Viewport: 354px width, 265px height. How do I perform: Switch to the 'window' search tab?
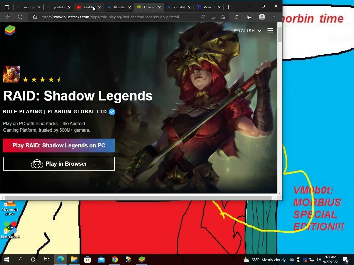(28, 7)
